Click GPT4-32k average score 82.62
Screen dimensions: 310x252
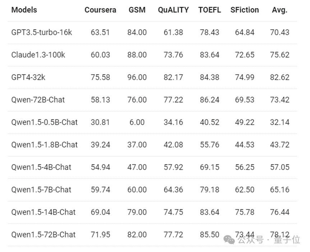pyautogui.click(x=279, y=77)
